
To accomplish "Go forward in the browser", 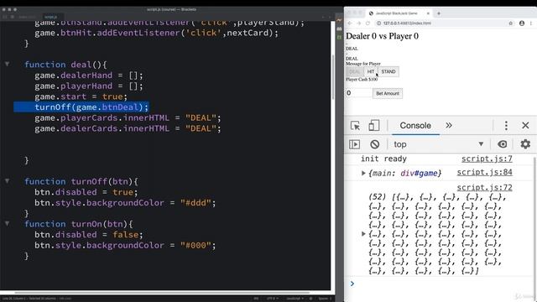I will pos(359,23).
